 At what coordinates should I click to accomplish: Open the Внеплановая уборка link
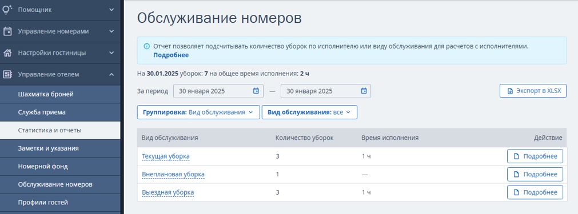click(x=173, y=174)
